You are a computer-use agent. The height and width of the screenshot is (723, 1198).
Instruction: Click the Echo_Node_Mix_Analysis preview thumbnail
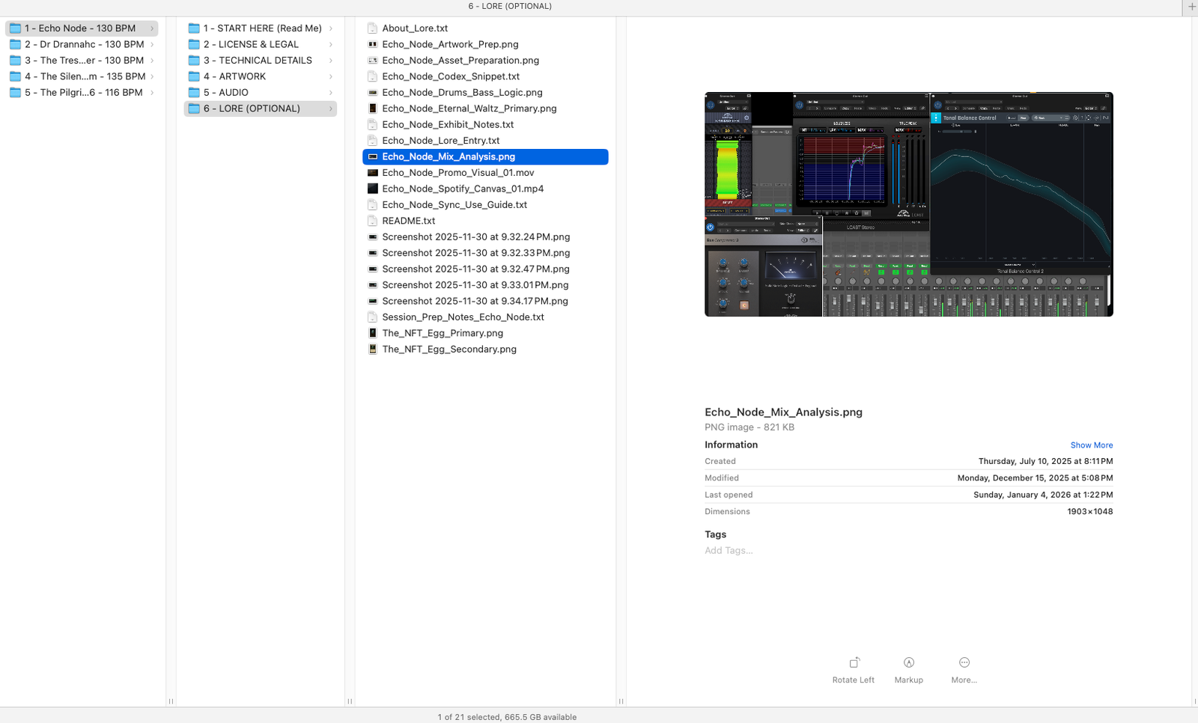click(x=908, y=204)
